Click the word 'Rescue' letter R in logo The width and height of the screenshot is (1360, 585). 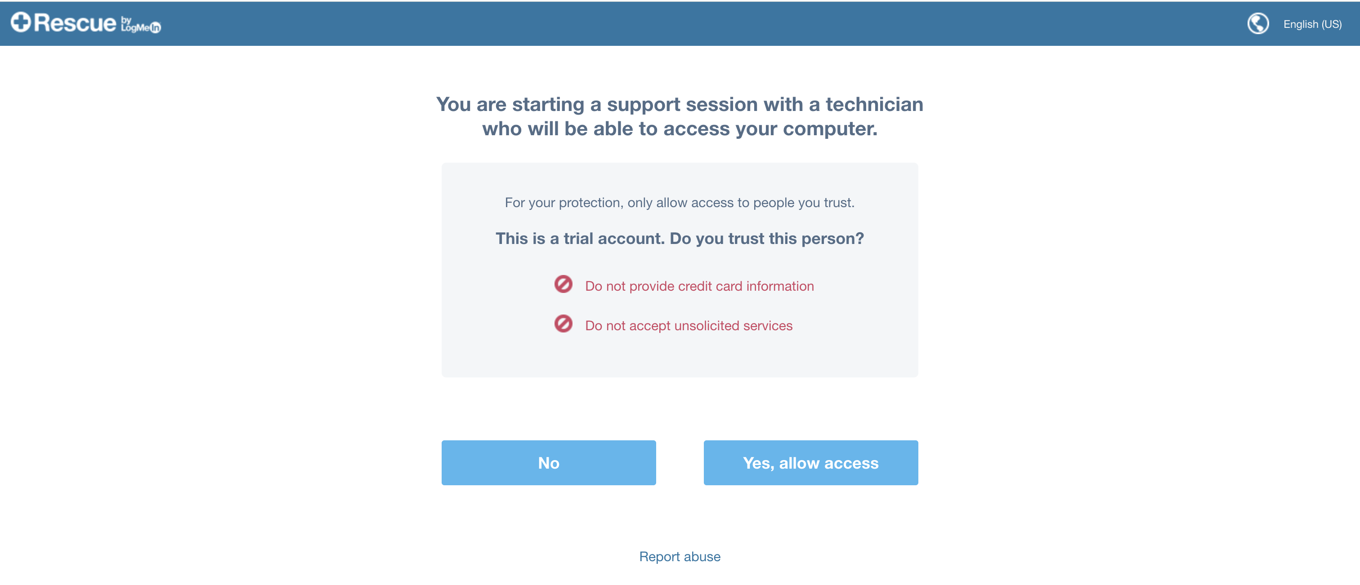pyautogui.click(x=42, y=23)
